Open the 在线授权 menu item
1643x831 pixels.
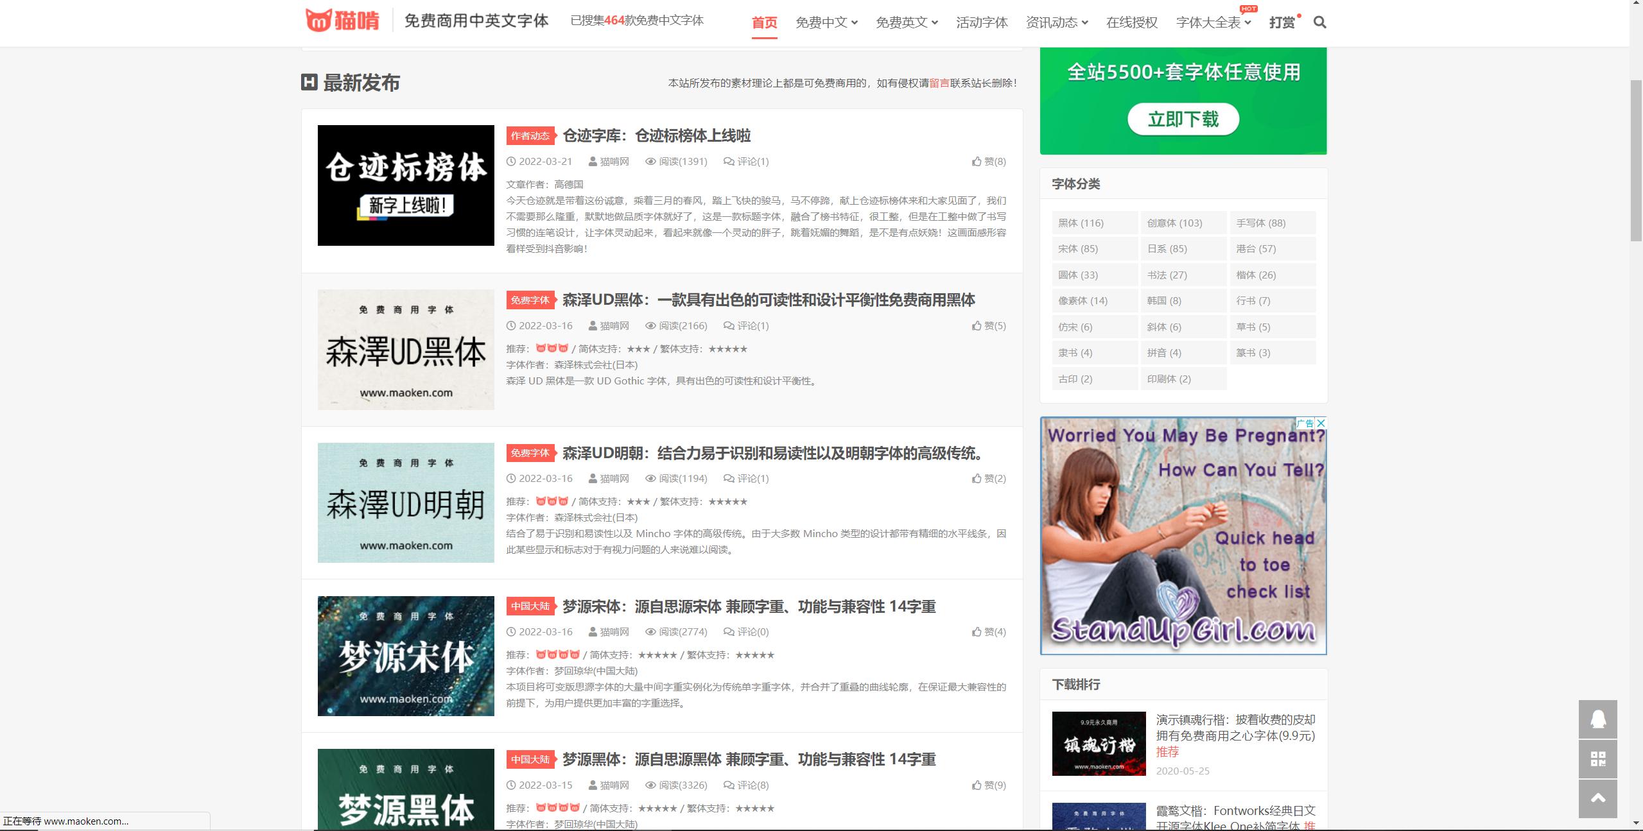[1131, 22]
